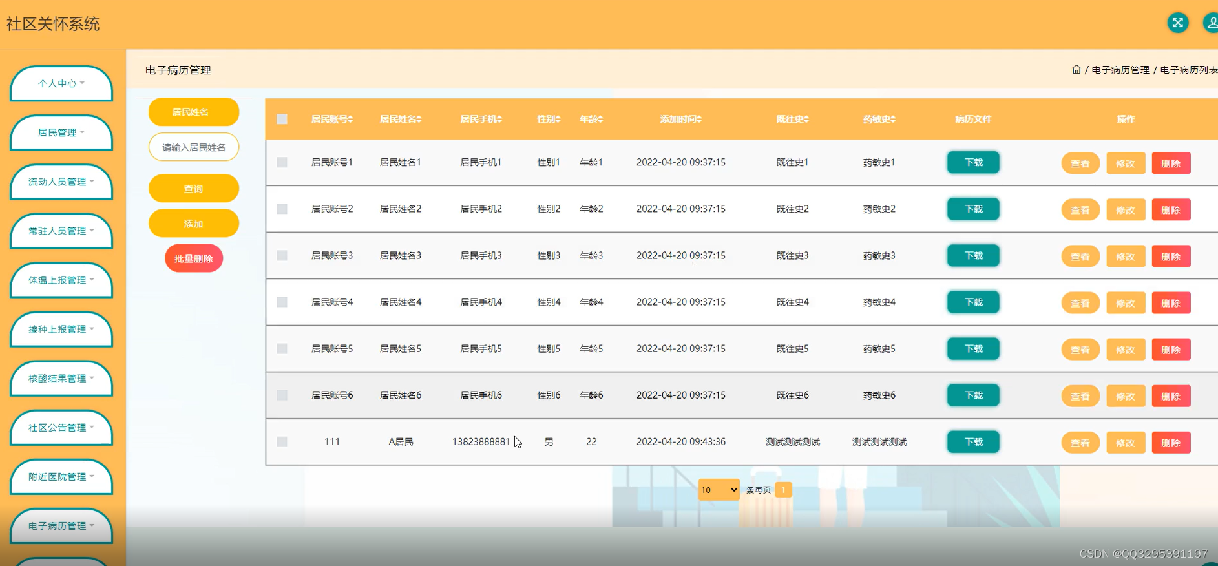Click the fullscreen toggle icon in header
Image resolution: width=1218 pixels, height=566 pixels.
click(1178, 23)
